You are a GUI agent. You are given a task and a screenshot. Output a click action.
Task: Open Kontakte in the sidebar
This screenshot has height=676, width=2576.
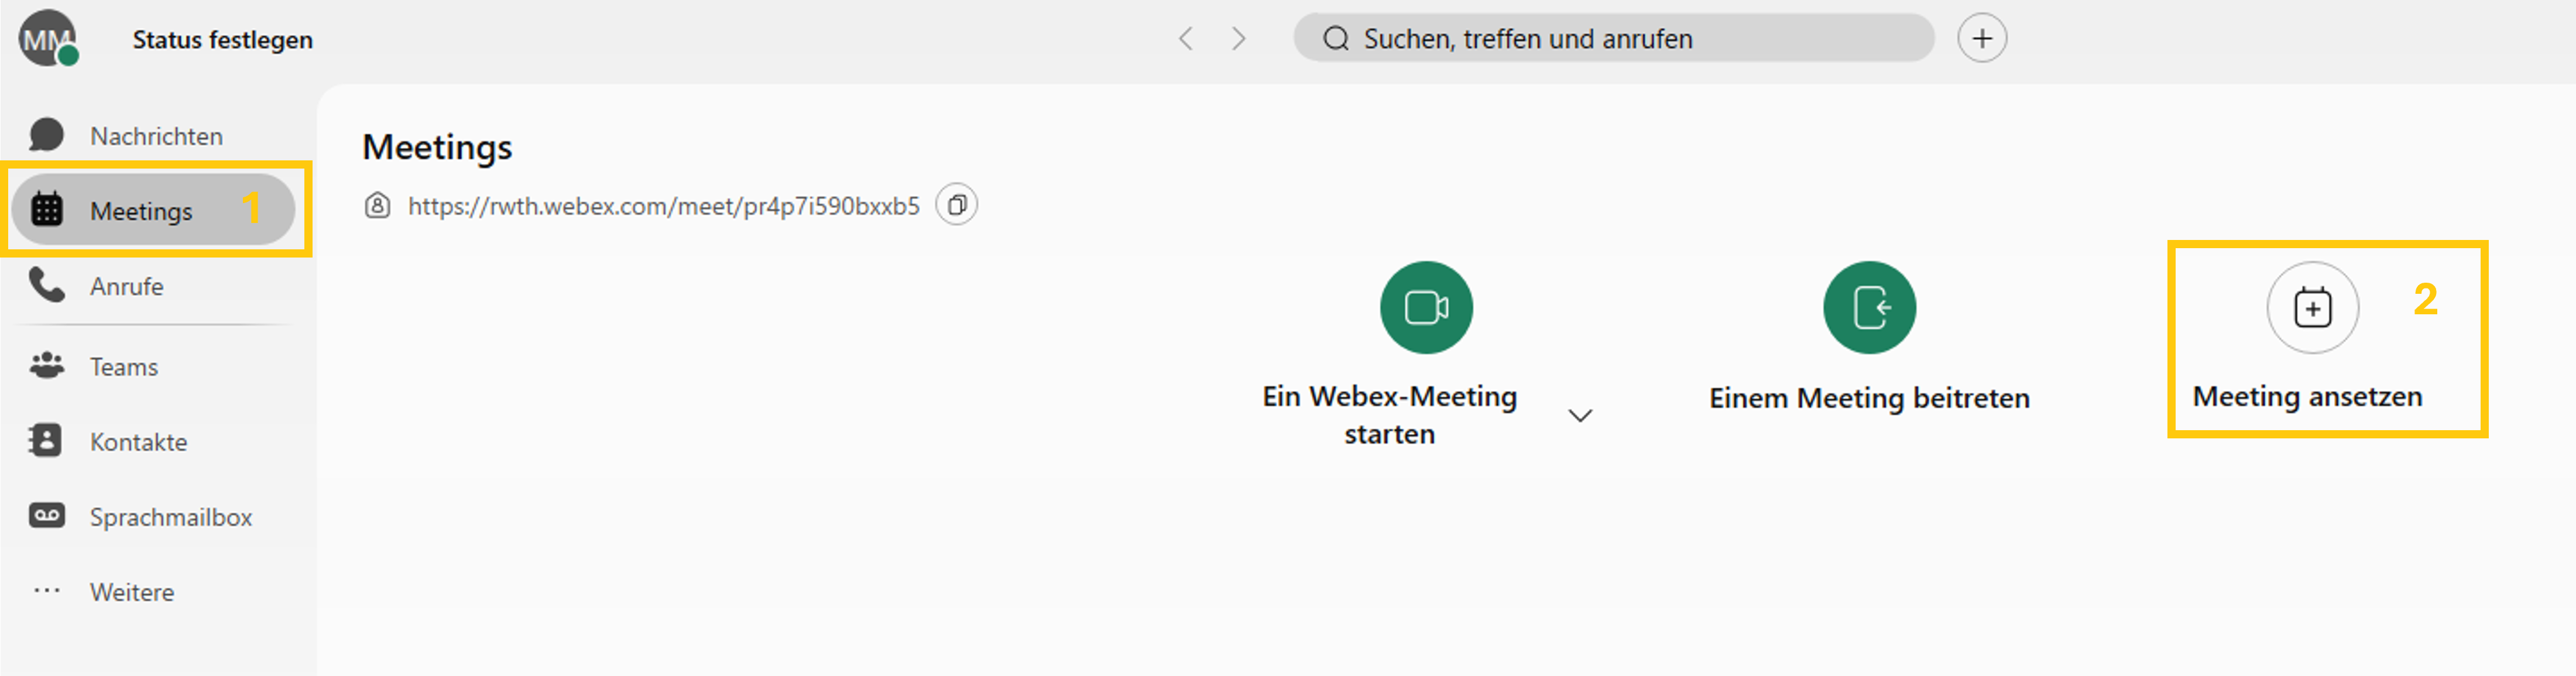[x=138, y=442]
